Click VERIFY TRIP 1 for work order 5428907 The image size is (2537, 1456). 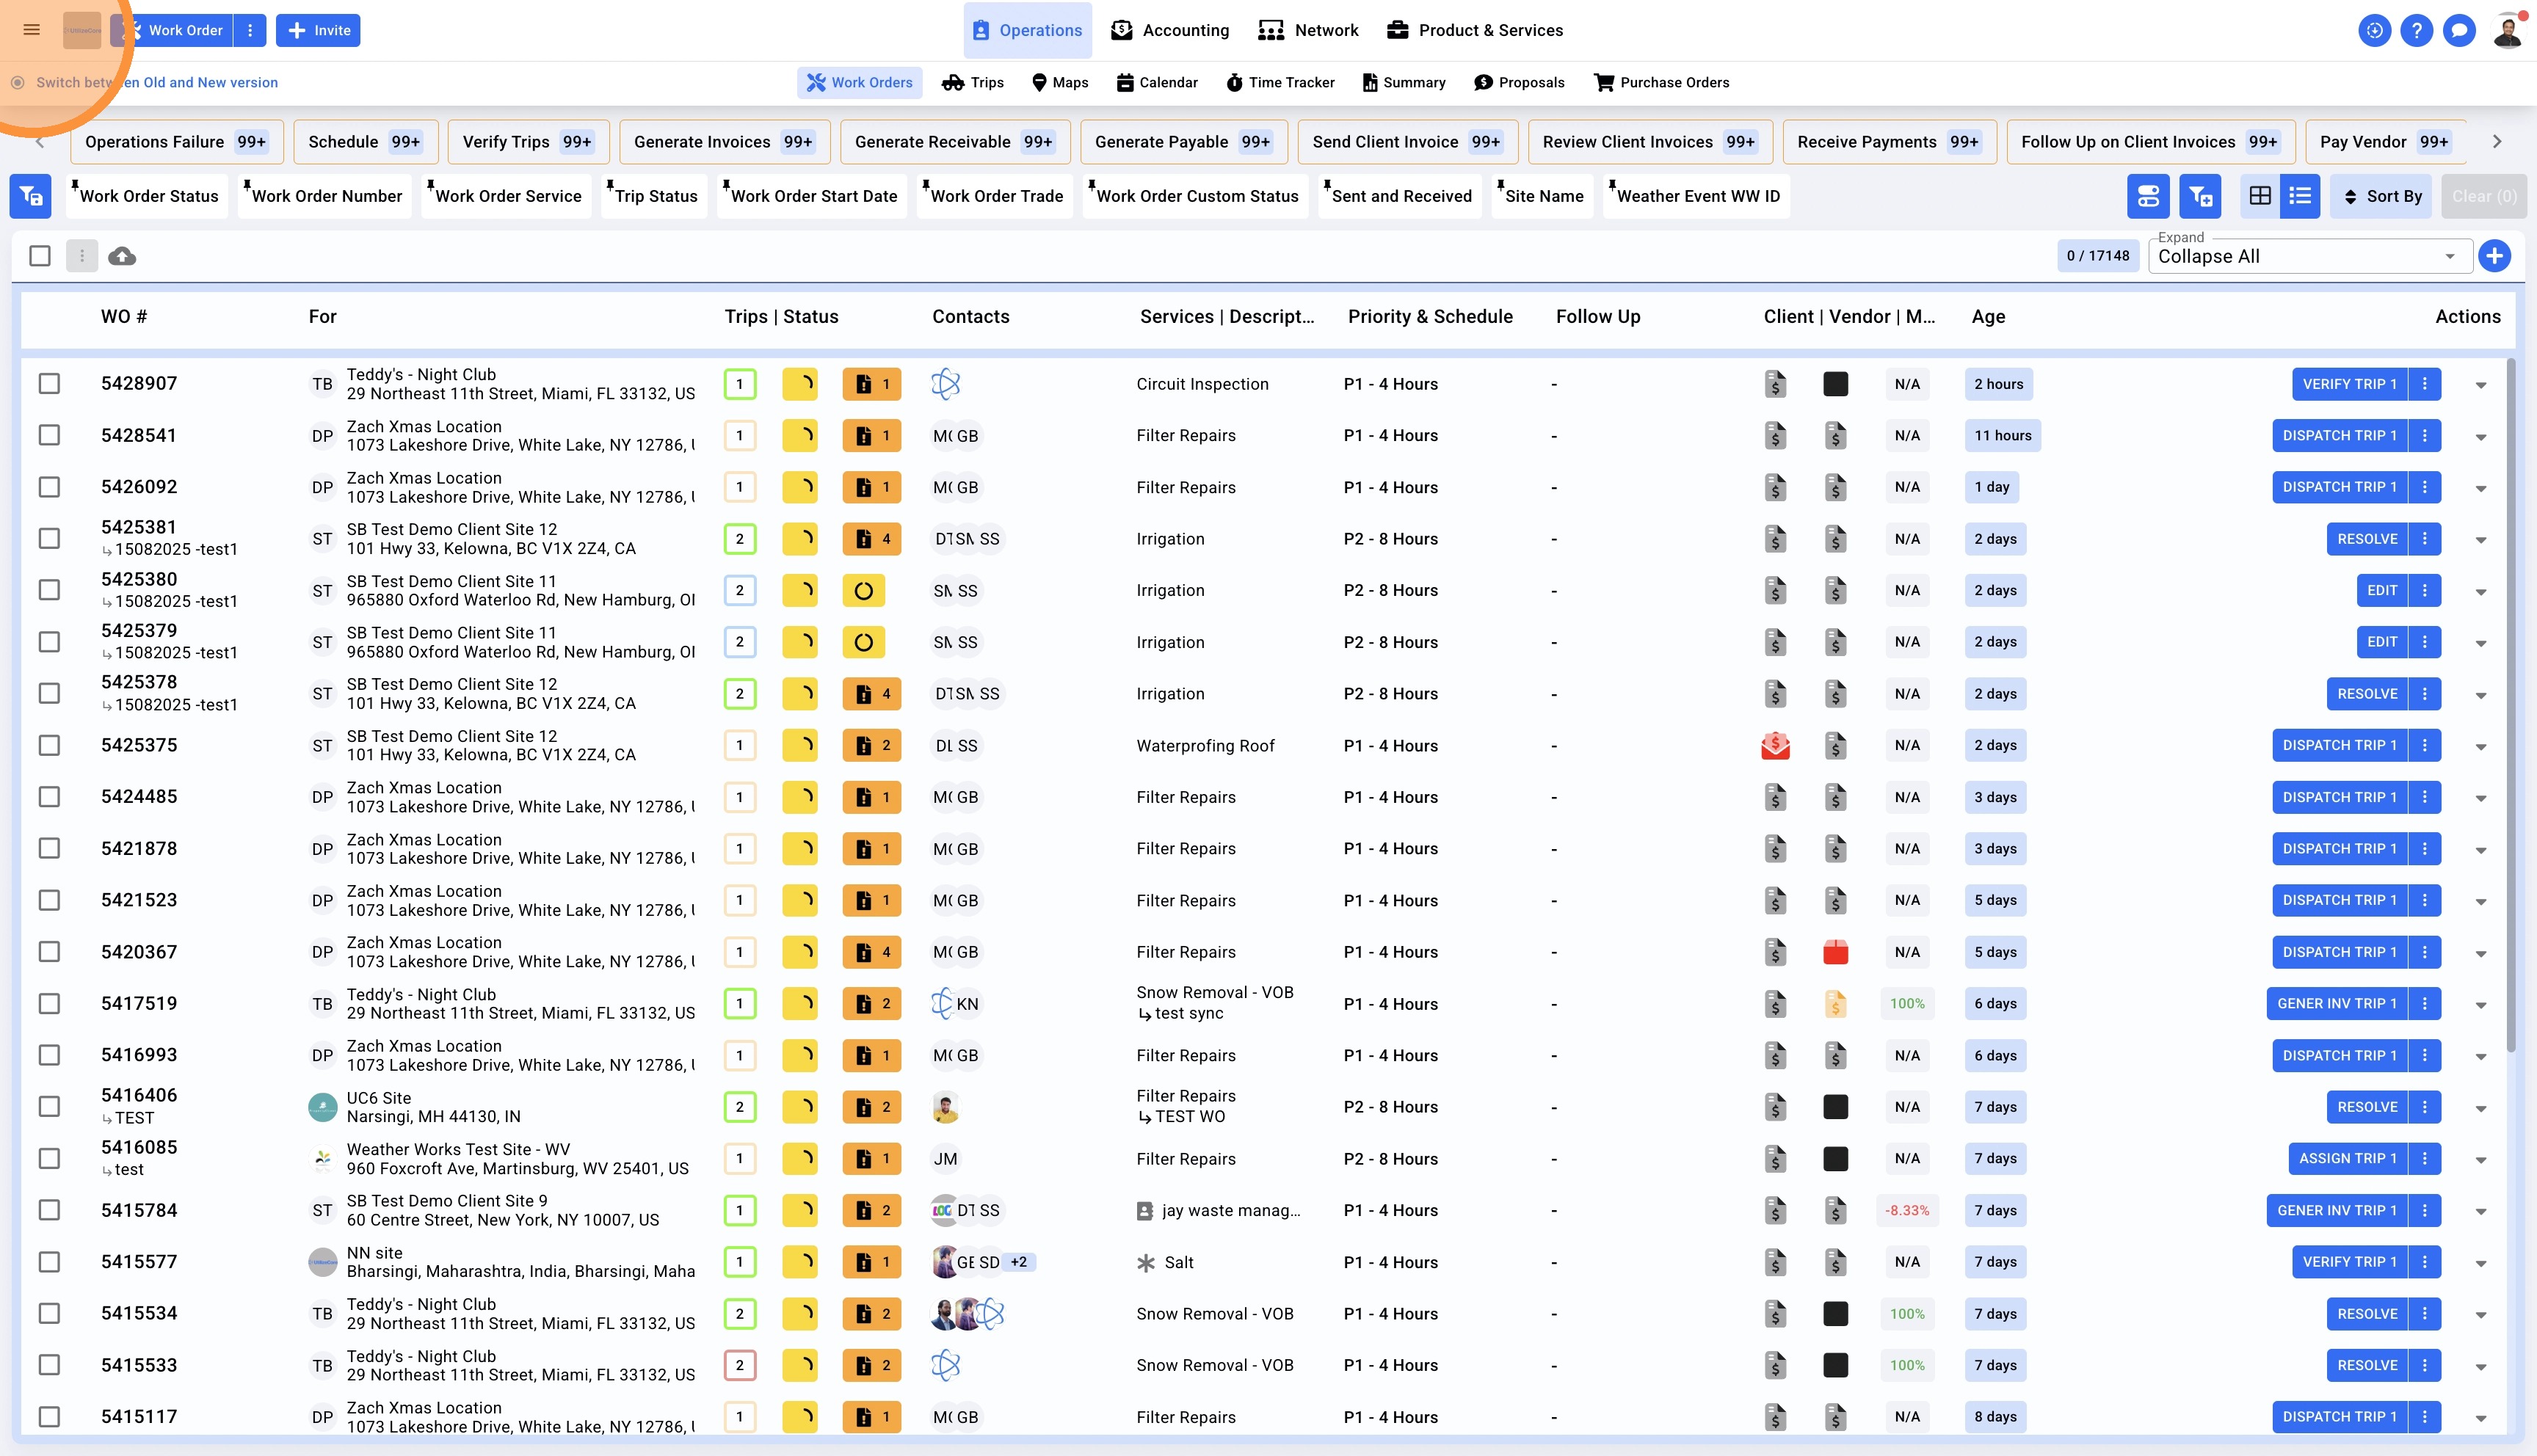click(x=2349, y=384)
